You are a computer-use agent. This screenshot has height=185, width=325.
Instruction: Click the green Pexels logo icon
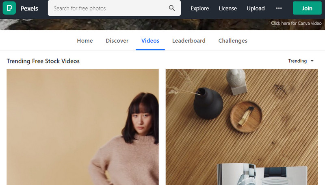(x=9, y=8)
